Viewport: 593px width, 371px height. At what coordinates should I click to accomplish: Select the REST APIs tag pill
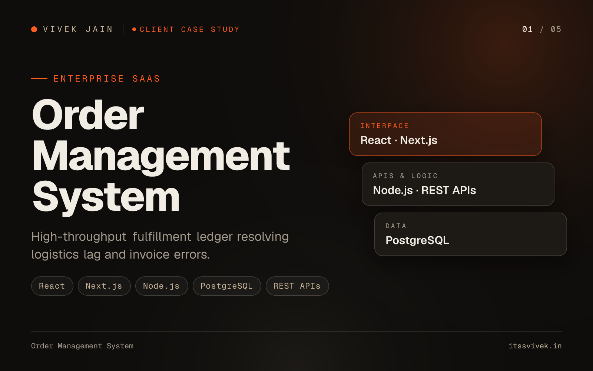coord(297,286)
